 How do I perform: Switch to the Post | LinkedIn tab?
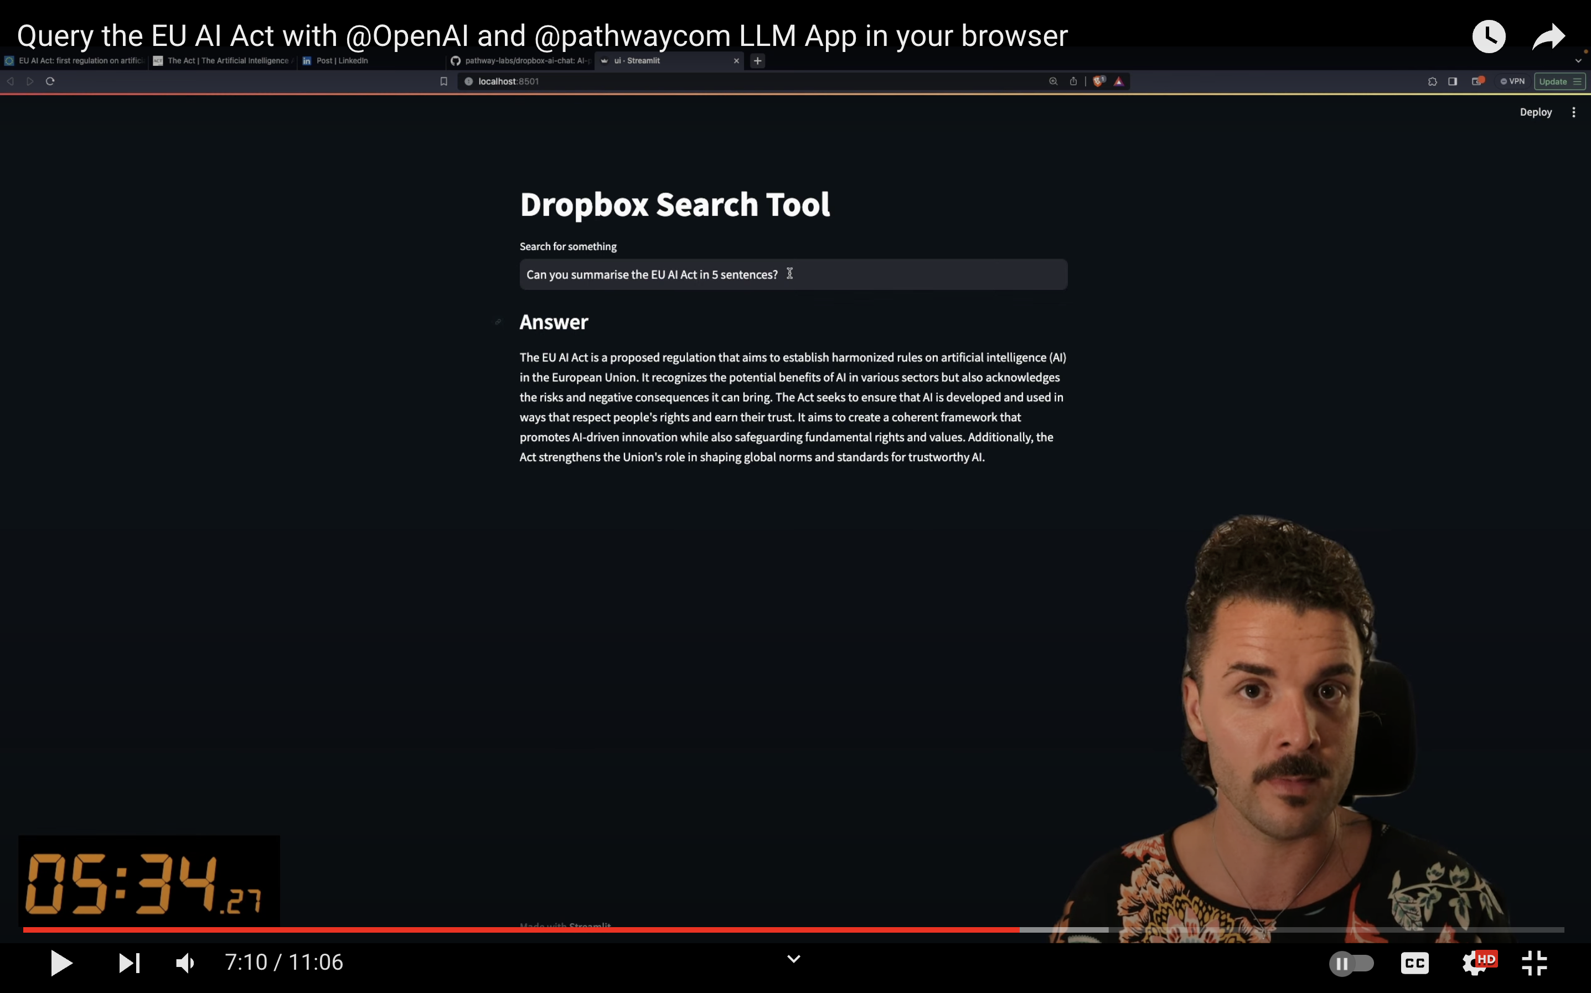pyautogui.click(x=342, y=61)
